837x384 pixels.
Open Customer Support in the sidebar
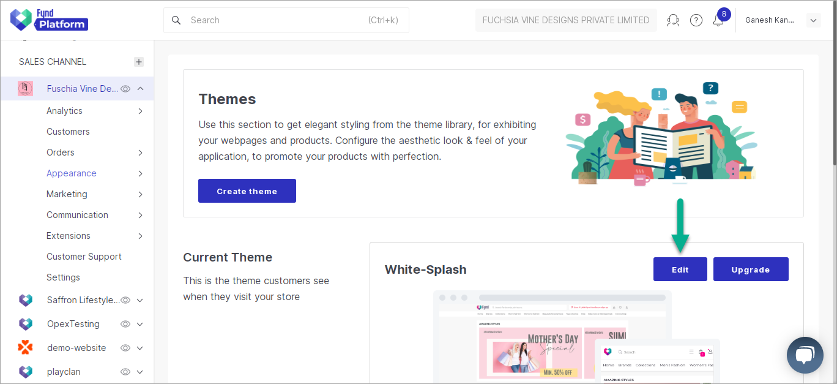click(x=84, y=257)
